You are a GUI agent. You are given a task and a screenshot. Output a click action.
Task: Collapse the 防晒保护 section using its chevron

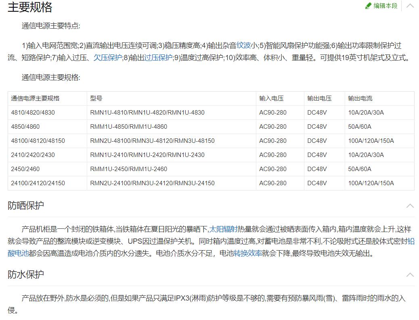tap(410, 206)
